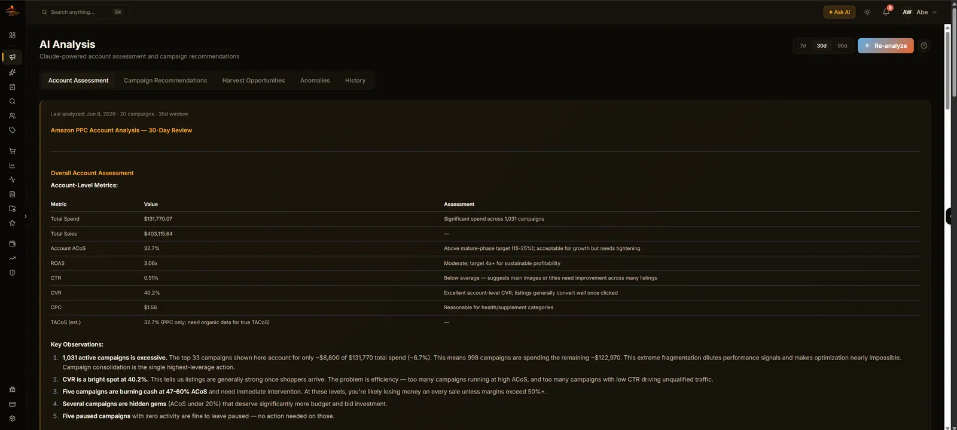Click 'Key Observations:' heading
957x430 pixels.
click(77, 344)
